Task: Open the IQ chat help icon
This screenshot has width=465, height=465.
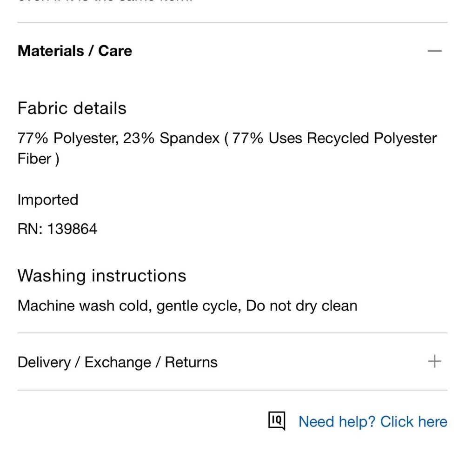Action: click(x=277, y=421)
